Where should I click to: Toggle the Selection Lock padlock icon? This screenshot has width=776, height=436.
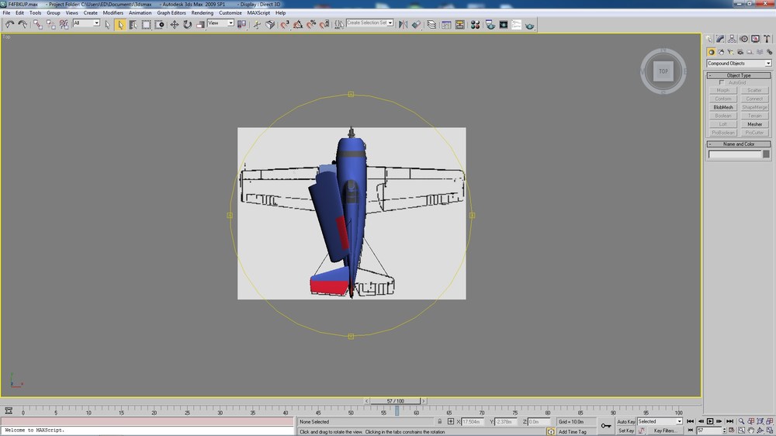(x=439, y=422)
